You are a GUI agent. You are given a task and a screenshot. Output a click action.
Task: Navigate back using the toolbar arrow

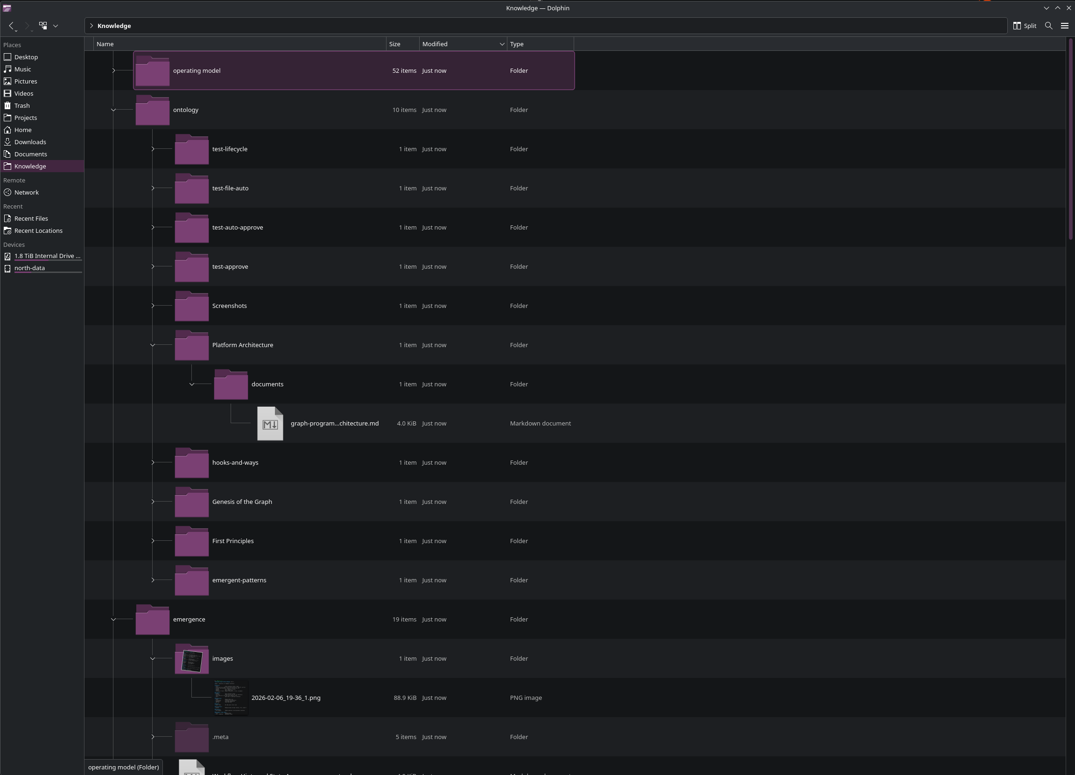pos(11,26)
